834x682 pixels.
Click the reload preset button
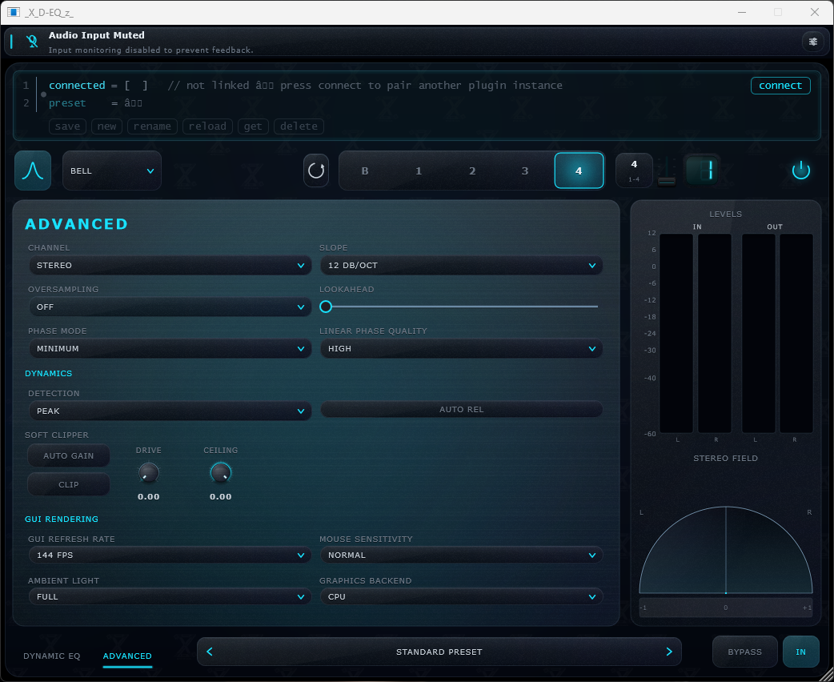(x=207, y=126)
